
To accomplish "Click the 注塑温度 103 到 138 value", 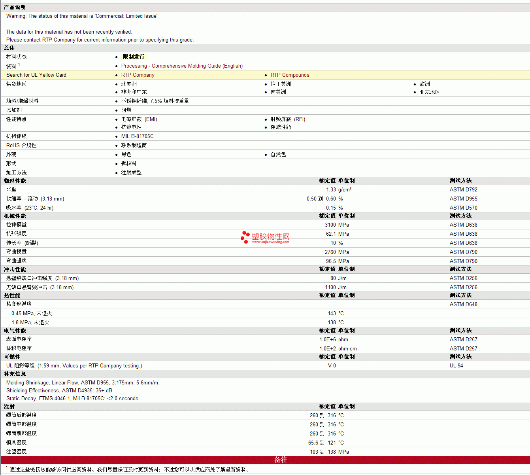I will click(x=323, y=452).
